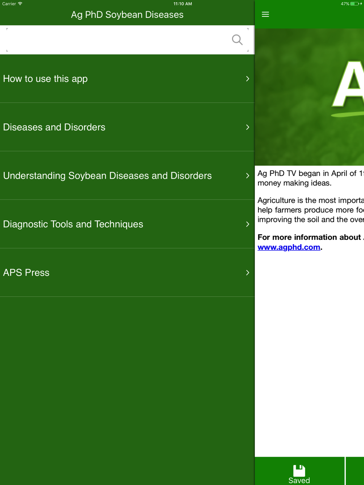Click the Wi-Fi status icon
This screenshot has width=364, height=485.
[20, 4]
